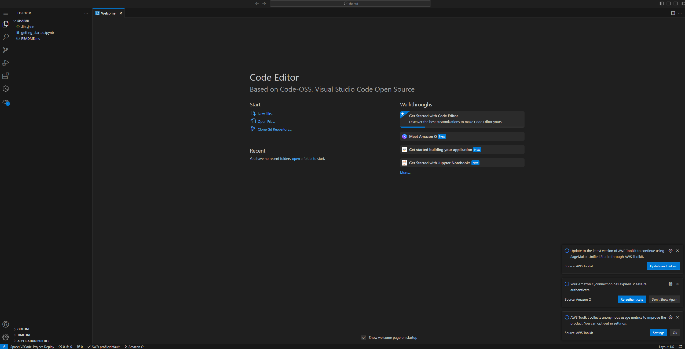The width and height of the screenshot is (685, 349).
Task: Open Meet Amazon Q walkthrough
Action: (x=462, y=136)
